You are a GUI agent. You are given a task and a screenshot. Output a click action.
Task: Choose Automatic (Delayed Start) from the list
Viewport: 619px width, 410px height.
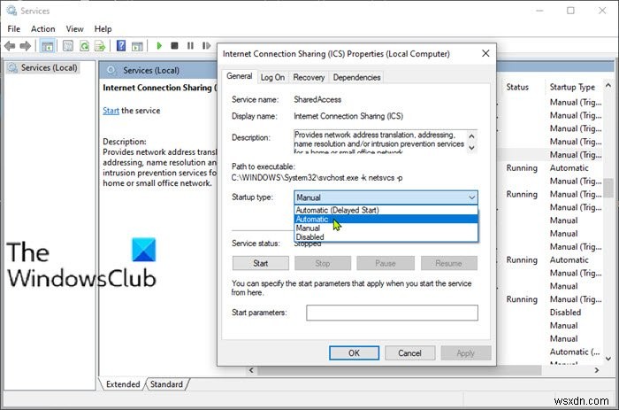coord(386,210)
